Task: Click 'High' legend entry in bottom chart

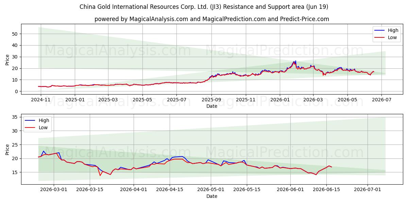Action: (x=44, y=120)
